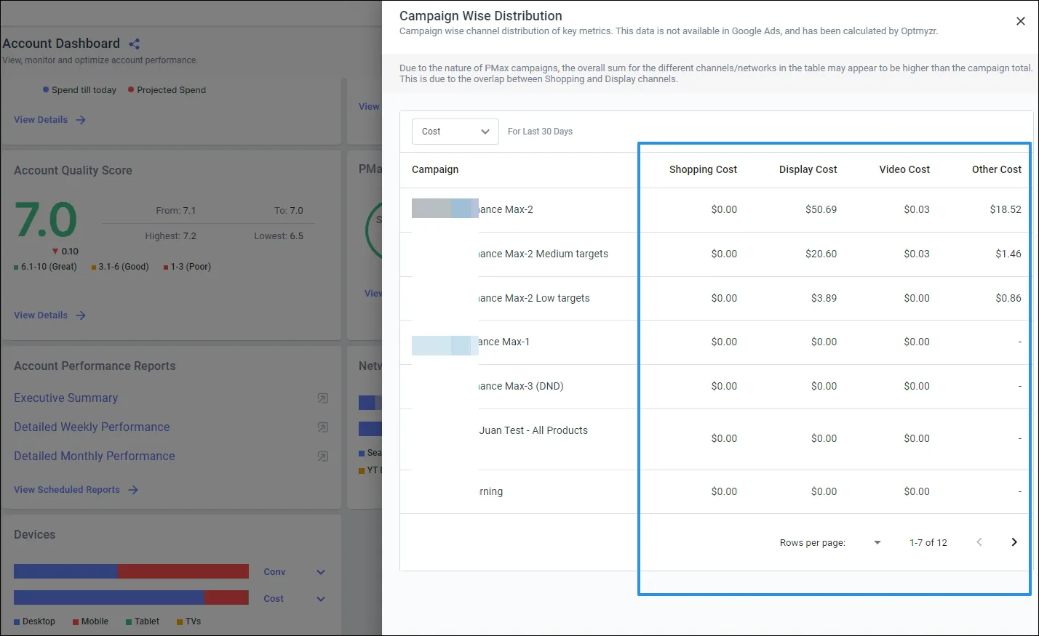
Task: Select the $3.89 display cost cell
Action: pos(824,298)
